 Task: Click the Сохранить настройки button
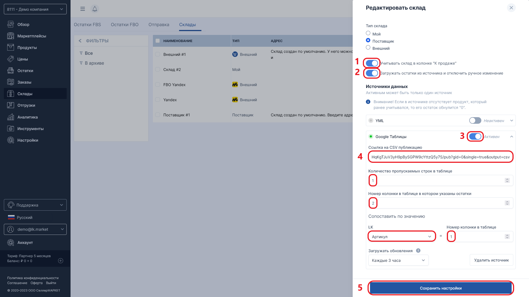point(441,288)
